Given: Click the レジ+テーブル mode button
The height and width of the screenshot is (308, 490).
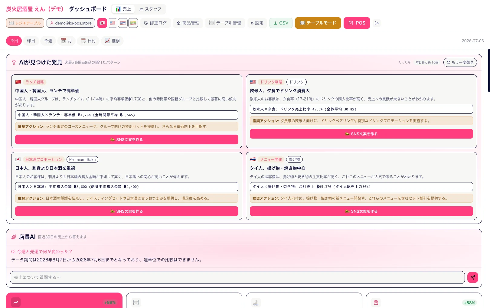Looking at the screenshot, I should pos(25,23).
